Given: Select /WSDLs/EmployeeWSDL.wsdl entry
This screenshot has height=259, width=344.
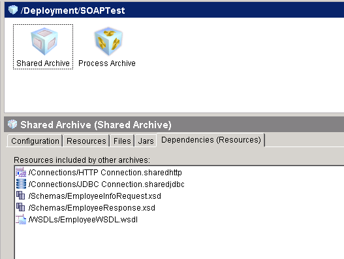Looking at the screenshot, I should coord(83,220).
